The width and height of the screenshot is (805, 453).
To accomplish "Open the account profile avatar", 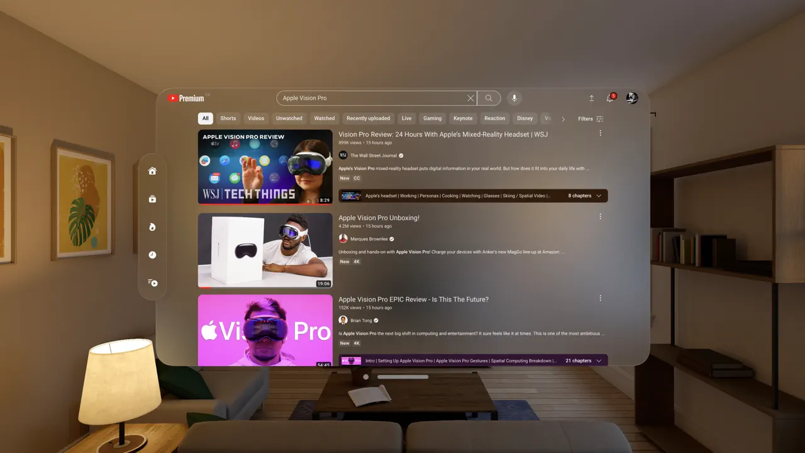I will [x=632, y=98].
